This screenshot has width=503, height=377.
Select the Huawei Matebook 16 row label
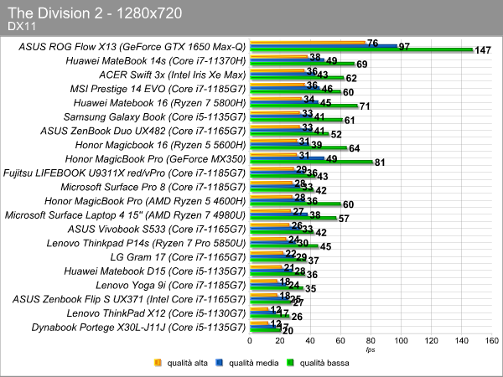coord(160,103)
